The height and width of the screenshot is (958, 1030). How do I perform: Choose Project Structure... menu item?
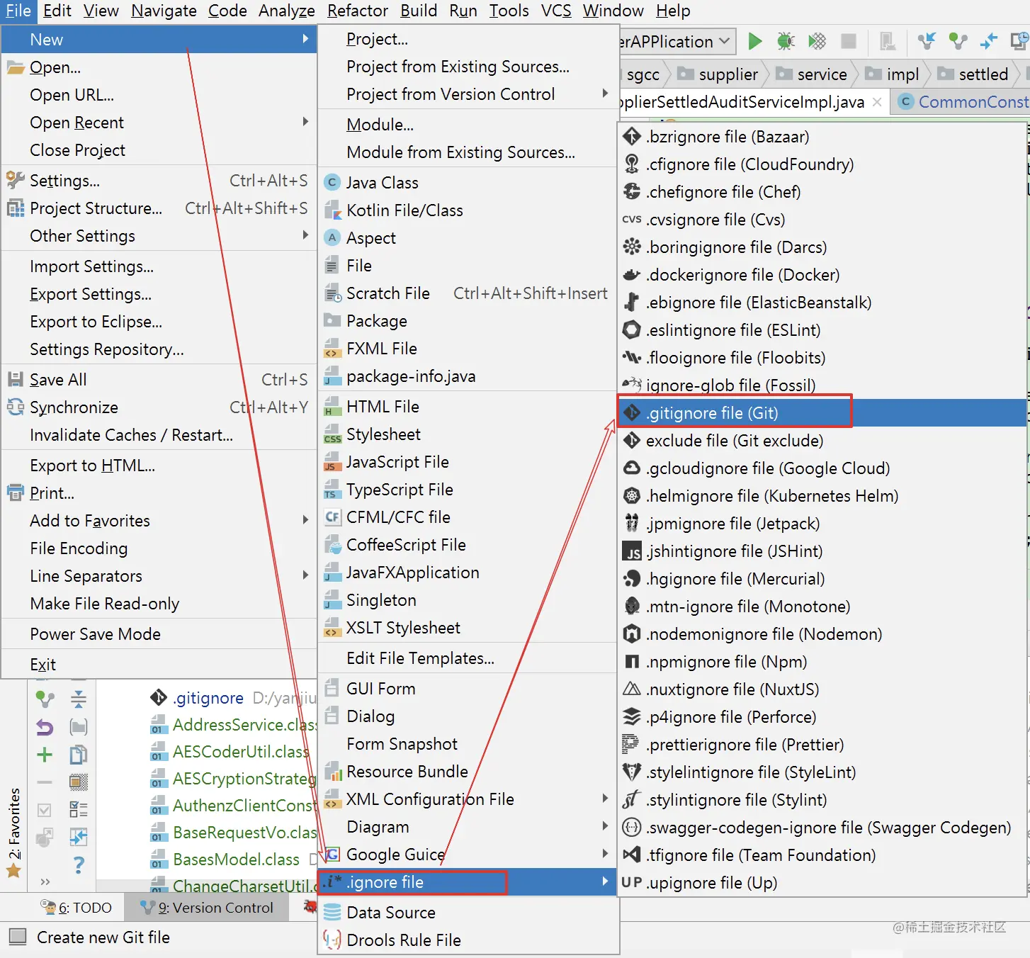[x=159, y=208]
